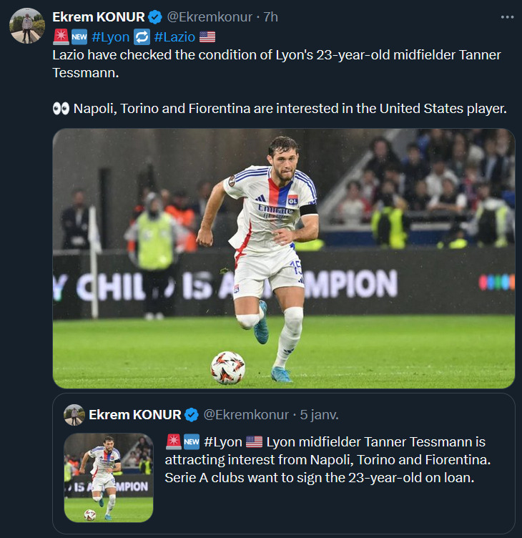
Task: Click the red siren emoji in main tweet
Action: point(61,36)
